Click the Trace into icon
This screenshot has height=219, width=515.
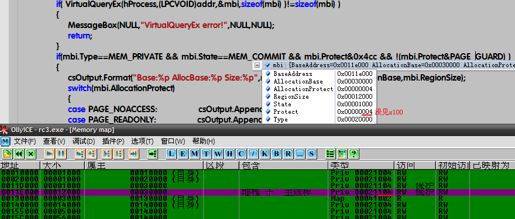(107, 154)
